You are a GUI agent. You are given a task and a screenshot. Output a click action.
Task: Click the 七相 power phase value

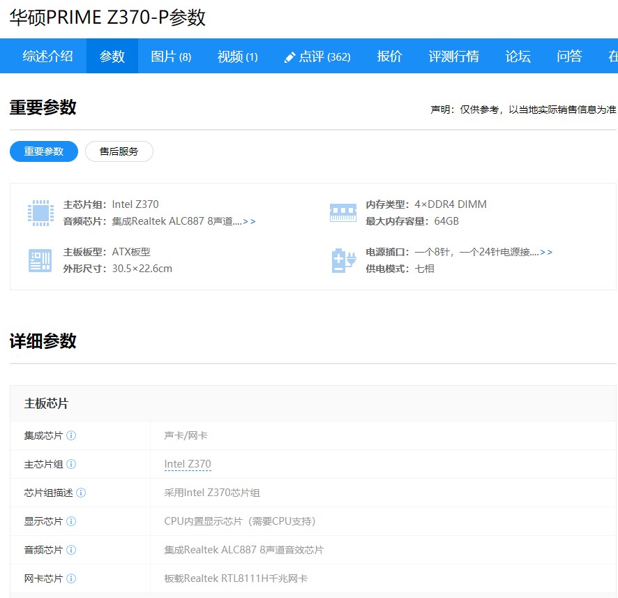(x=425, y=269)
